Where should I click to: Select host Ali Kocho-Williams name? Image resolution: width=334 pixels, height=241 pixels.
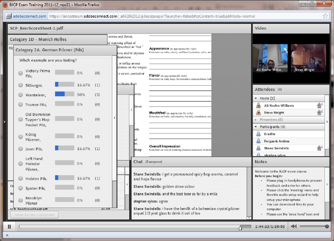click(x=279, y=105)
